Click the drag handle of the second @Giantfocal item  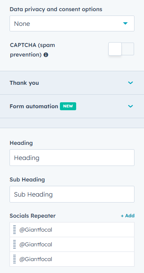[15, 244]
